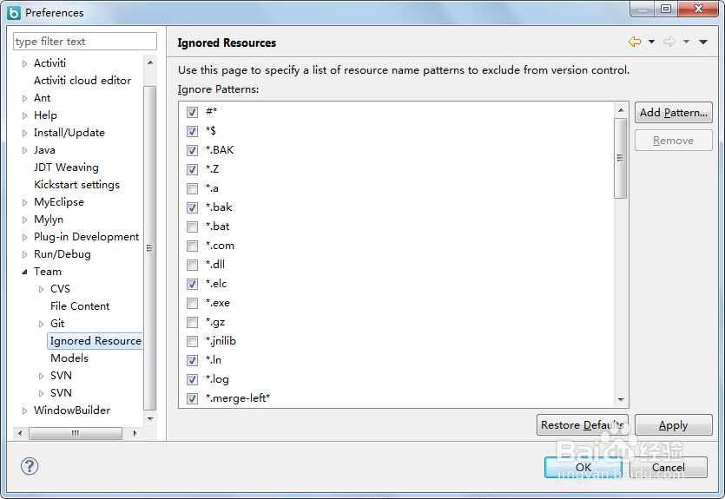
Task: Click the Preferences window app icon
Action: point(14,12)
